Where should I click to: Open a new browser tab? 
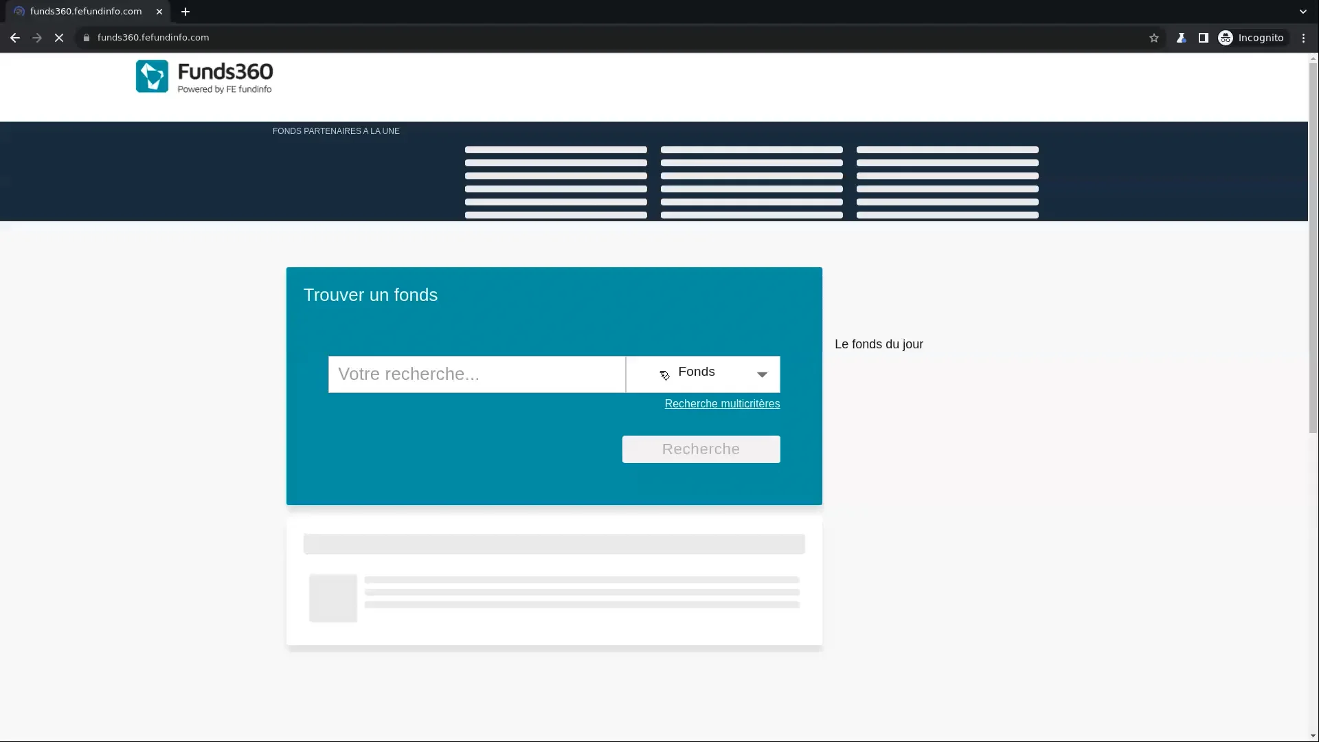(185, 12)
